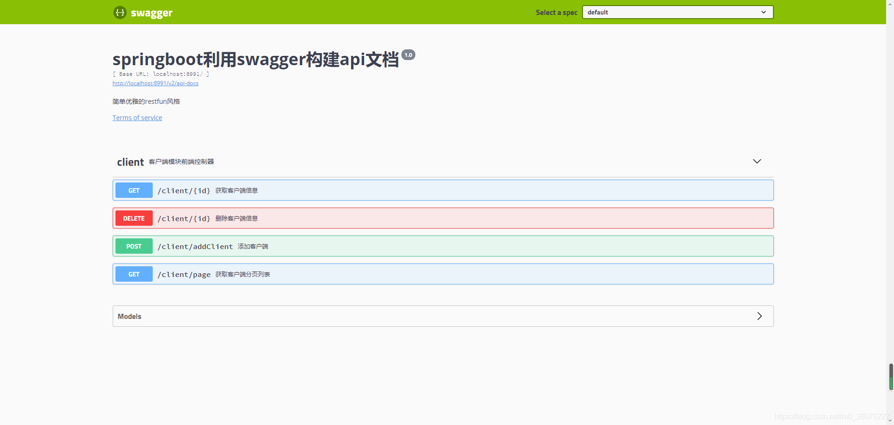The image size is (894, 425).
Task: Click the swagger logo icon
Action: pos(120,13)
